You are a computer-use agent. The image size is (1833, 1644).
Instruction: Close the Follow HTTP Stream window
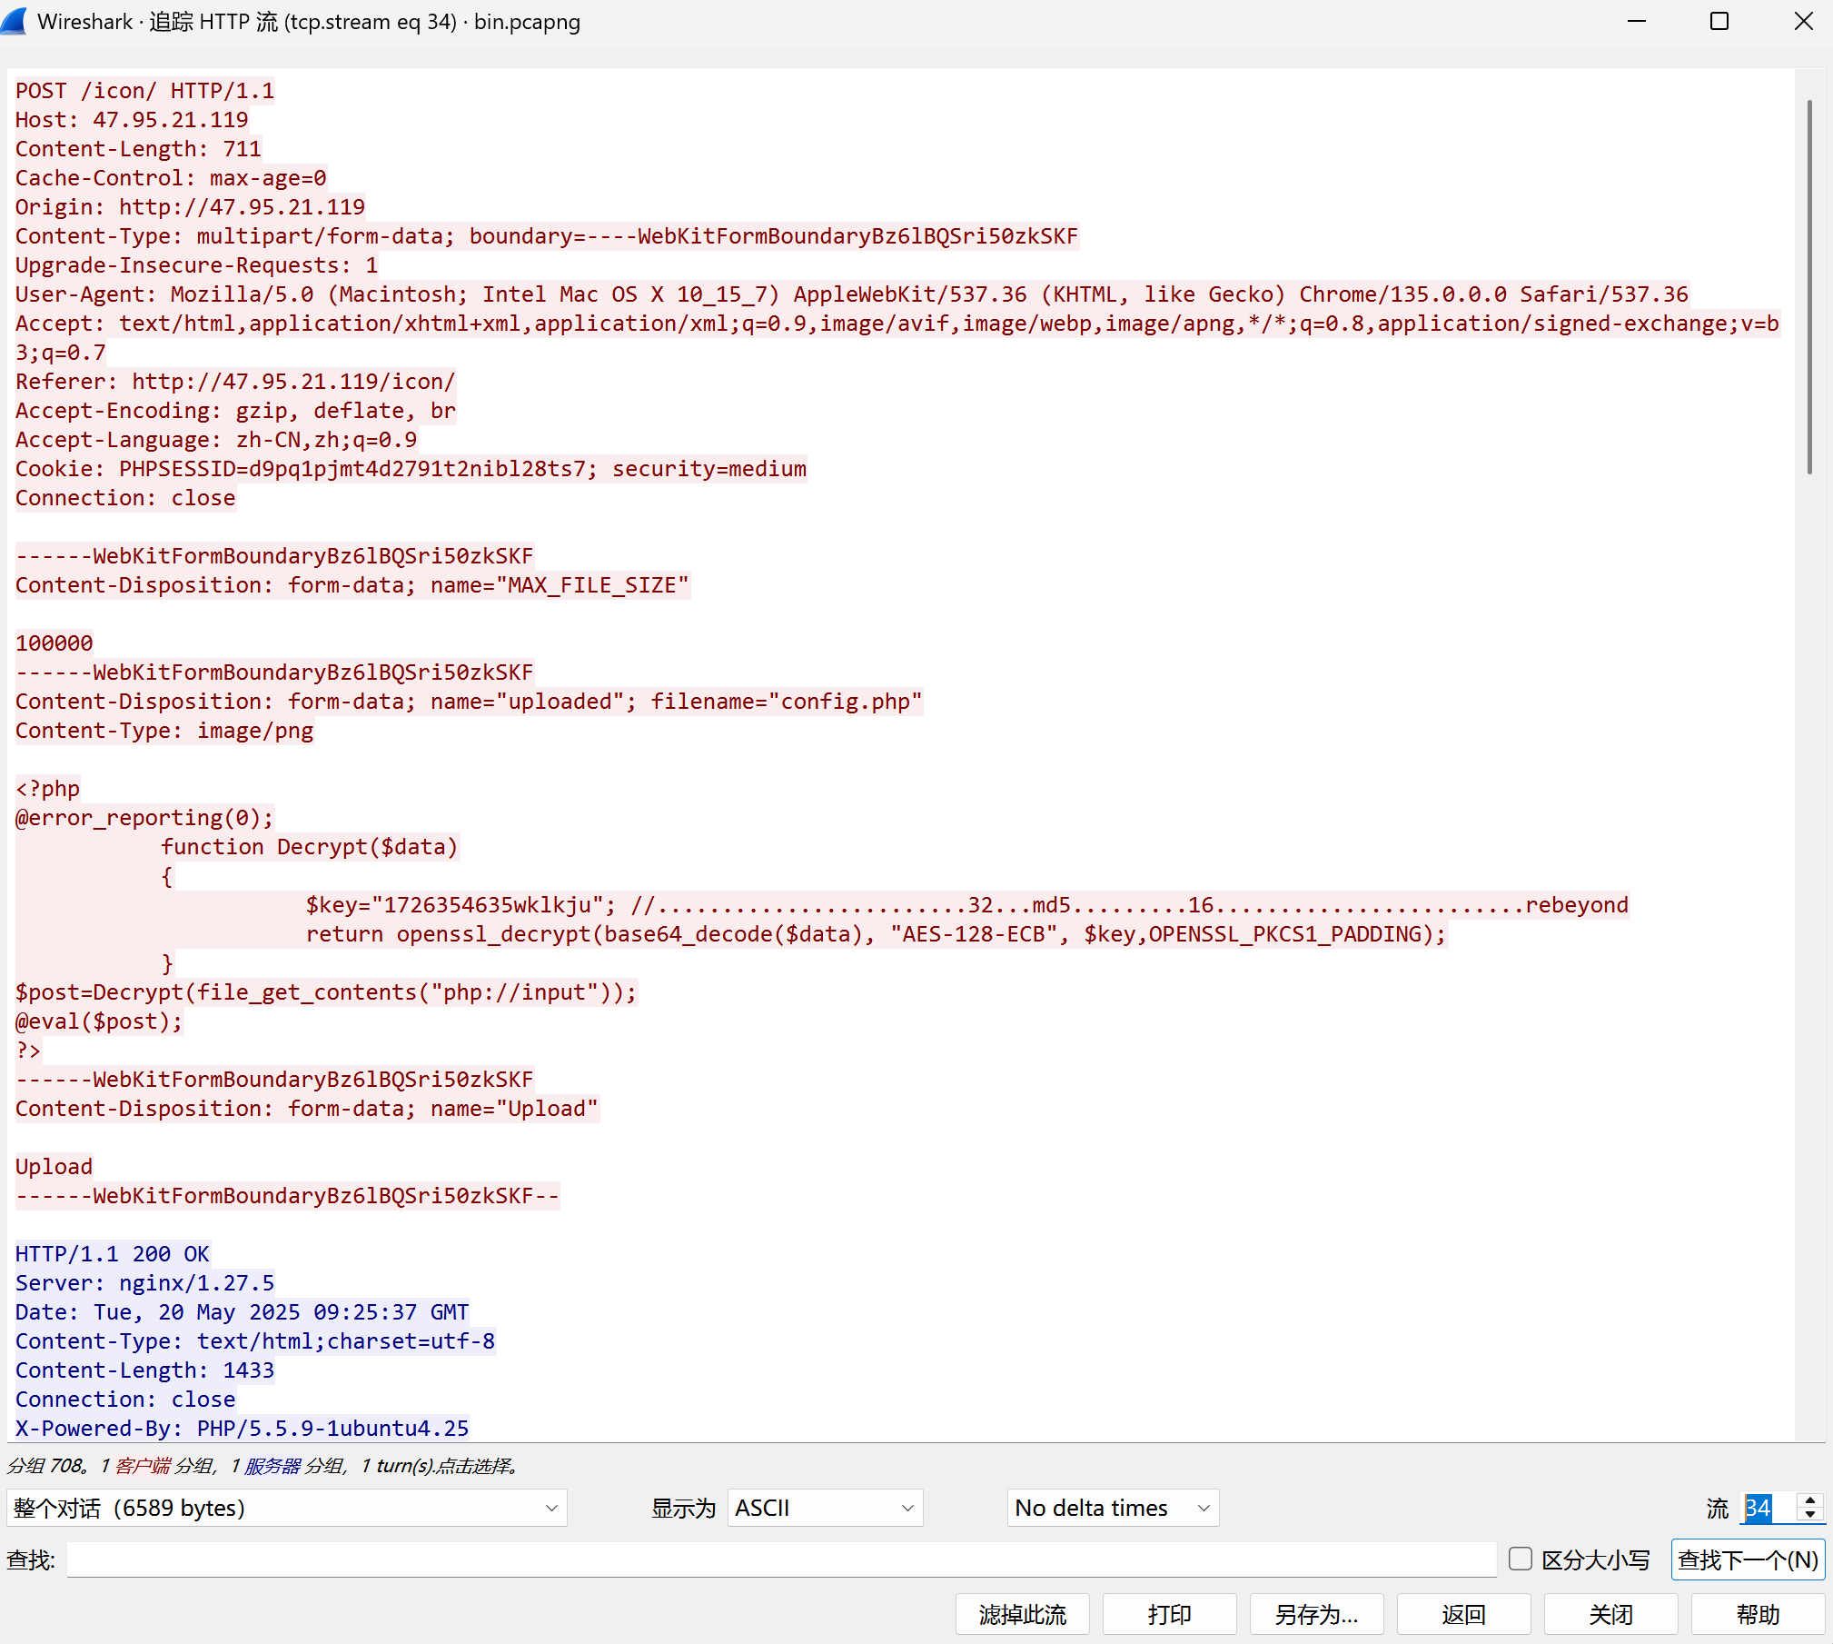(1803, 21)
